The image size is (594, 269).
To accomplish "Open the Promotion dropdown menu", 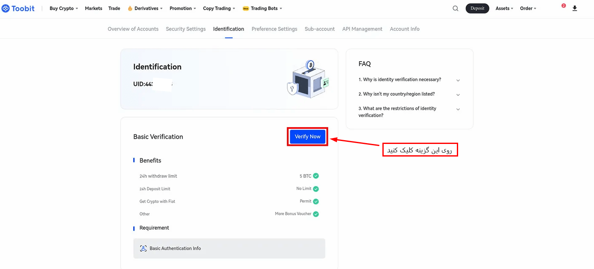I will tap(183, 8).
